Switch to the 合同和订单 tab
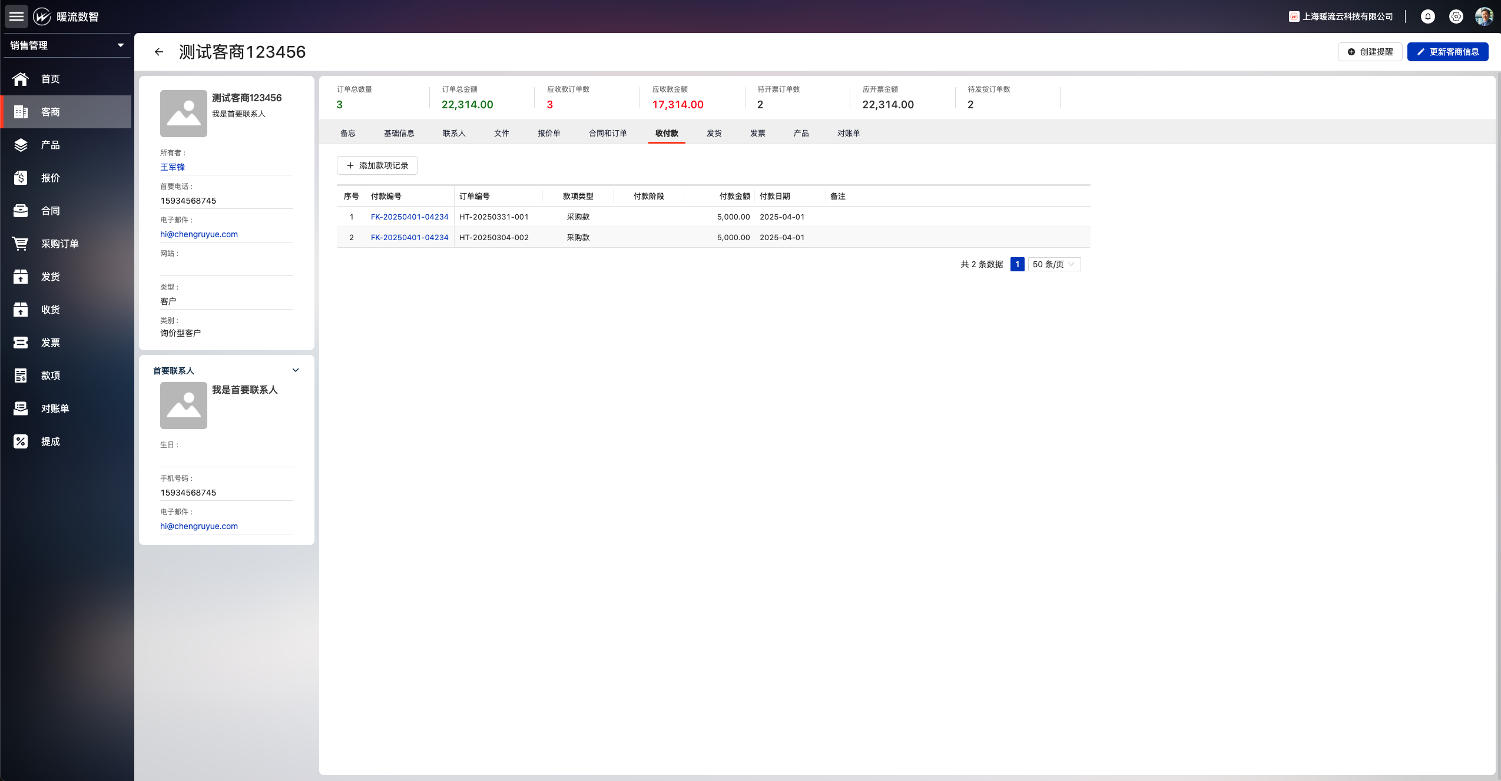1501x781 pixels. click(x=608, y=133)
